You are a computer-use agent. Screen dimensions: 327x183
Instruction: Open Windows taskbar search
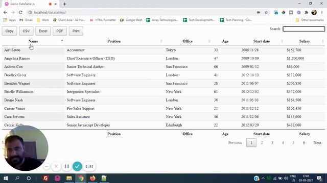(17, 178)
